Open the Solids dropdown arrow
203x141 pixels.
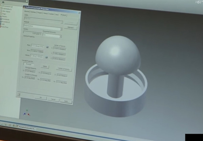coord(62,22)
